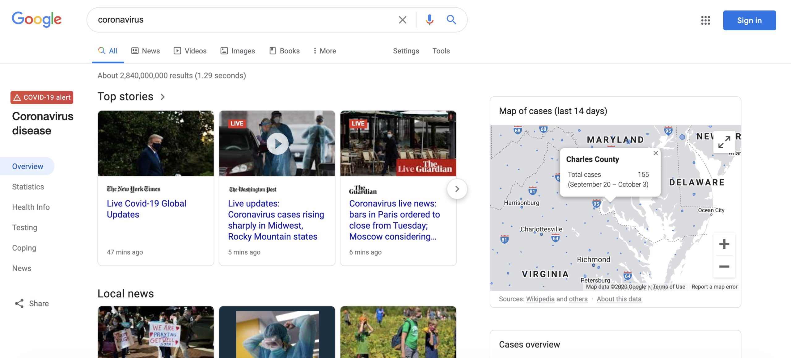The width and height of the screenshot is (791, 358).
Task: Click the COVID-19 alert badge
Action: click(x=42, y=97)
